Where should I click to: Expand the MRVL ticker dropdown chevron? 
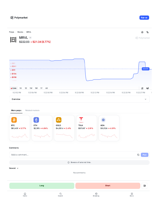(x=30, y=38)
